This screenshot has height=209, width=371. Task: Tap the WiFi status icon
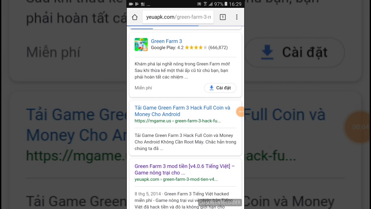(205, 4)
